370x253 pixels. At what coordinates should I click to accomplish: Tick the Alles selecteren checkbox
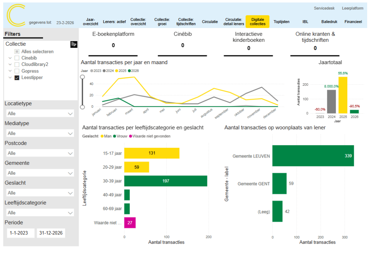[x=17, y=52]
